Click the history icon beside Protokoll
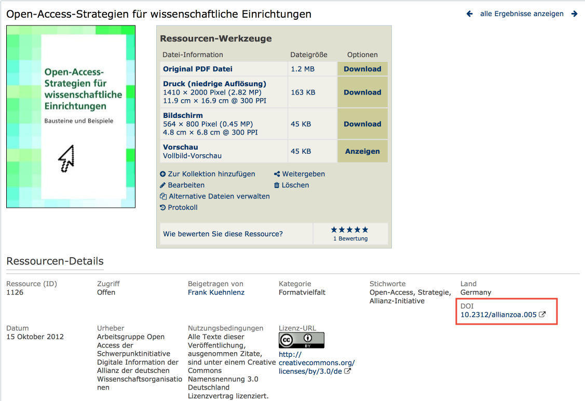The height and width of the screenshot is (401, 585). click(x=163, y=208)
